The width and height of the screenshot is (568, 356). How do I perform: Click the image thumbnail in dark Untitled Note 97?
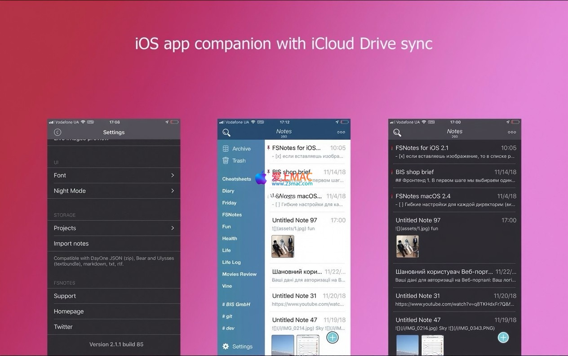tap(407, 246)
